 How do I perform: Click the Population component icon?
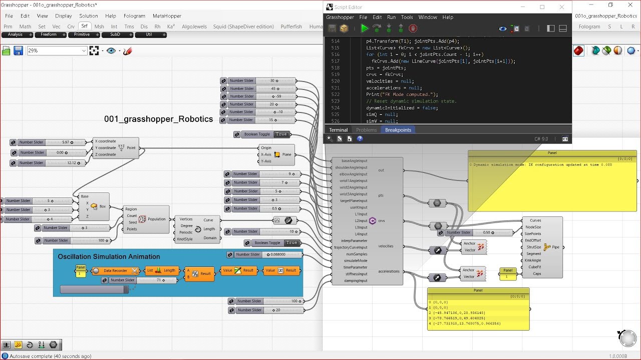click(142, 219)
